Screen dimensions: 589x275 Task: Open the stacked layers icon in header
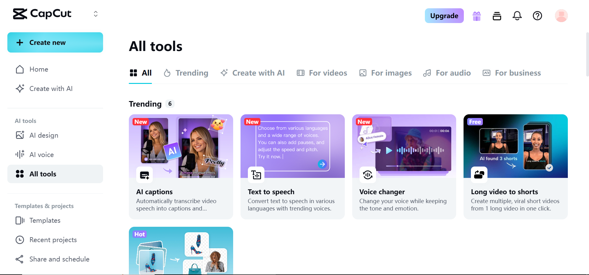[x=497, y=16]
